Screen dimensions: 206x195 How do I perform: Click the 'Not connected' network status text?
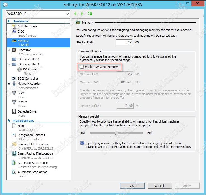click(28, 88)
